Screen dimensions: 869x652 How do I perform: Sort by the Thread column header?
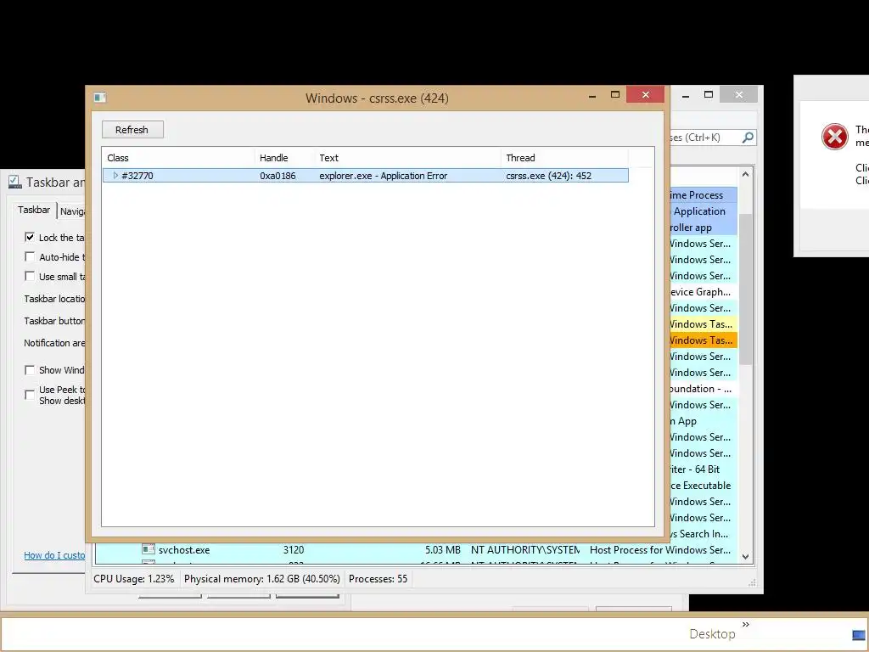564,158
